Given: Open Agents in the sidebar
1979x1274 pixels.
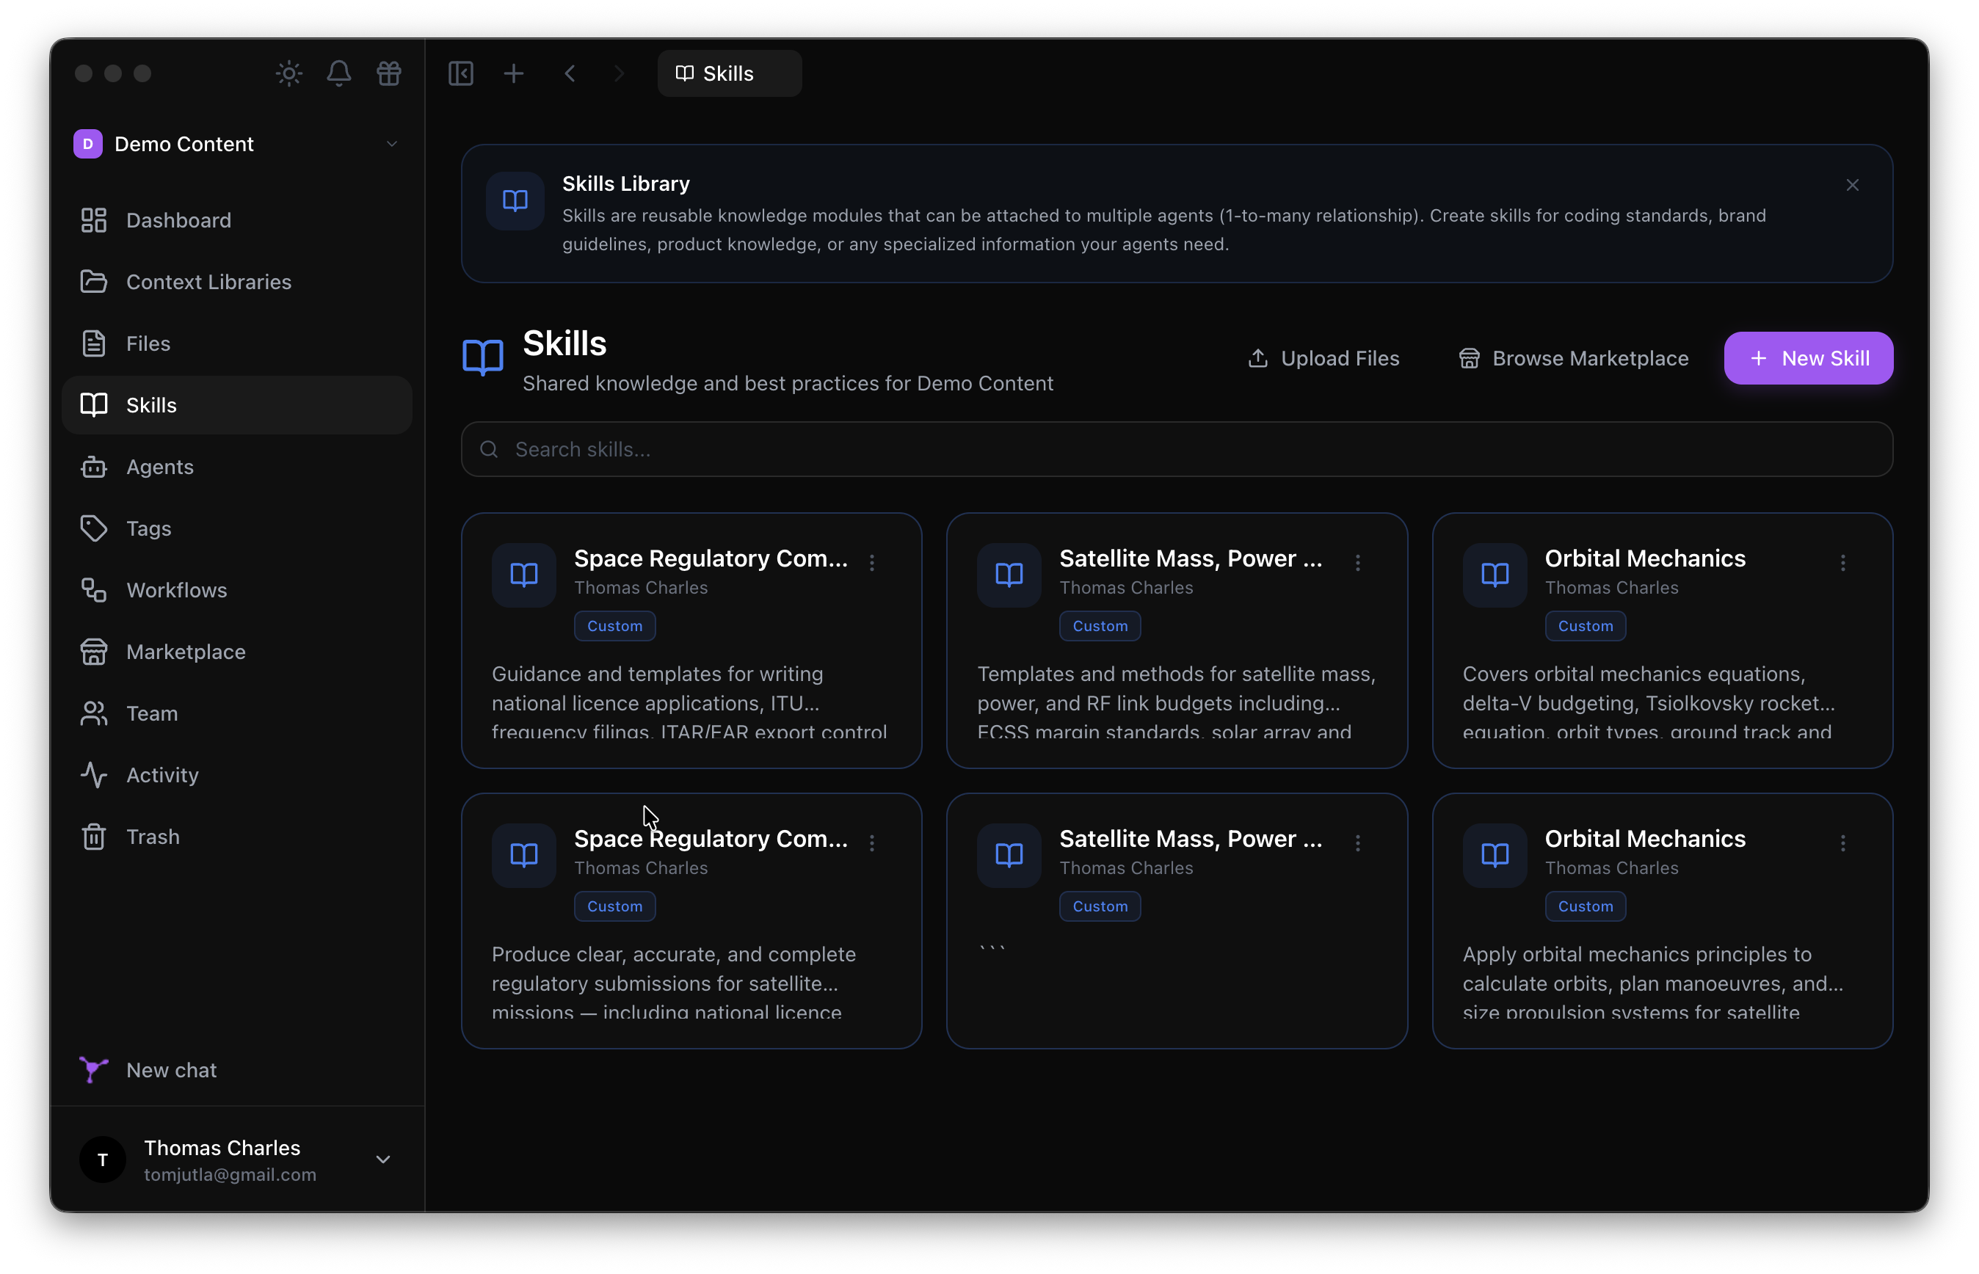Looking at the screenshot, I should (x=236, y=467).
